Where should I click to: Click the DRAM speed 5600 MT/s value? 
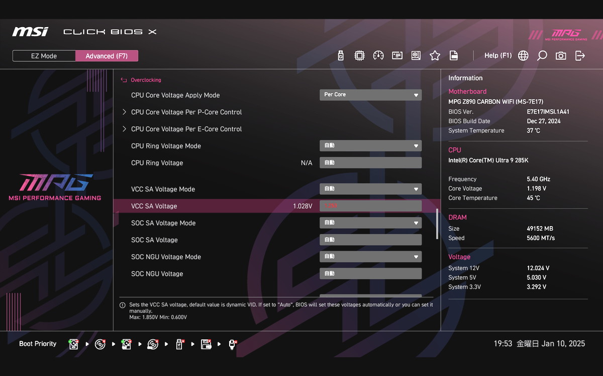point(541,238)
